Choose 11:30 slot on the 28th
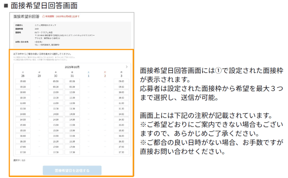The width and height of the screenshot is (288, 178). [x=23, y=109]
